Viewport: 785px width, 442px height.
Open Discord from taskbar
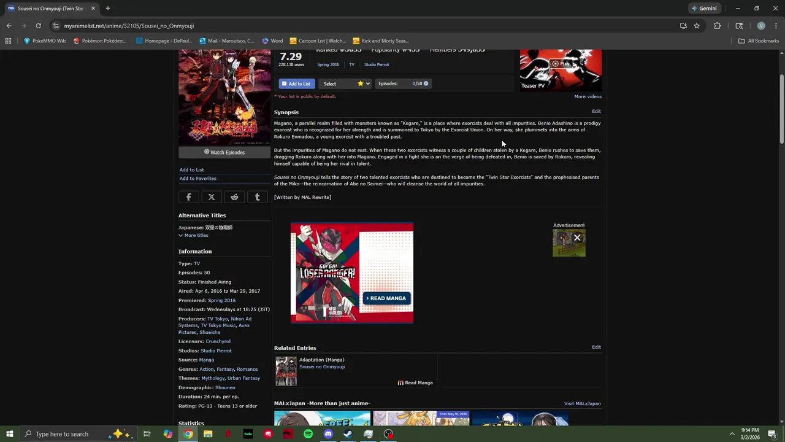328,434
